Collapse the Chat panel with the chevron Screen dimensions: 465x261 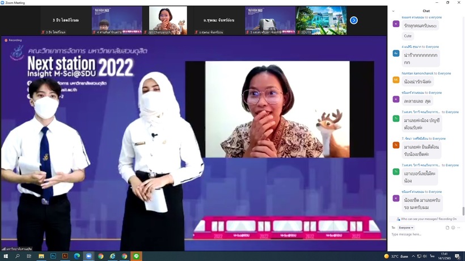coord(393,11)
